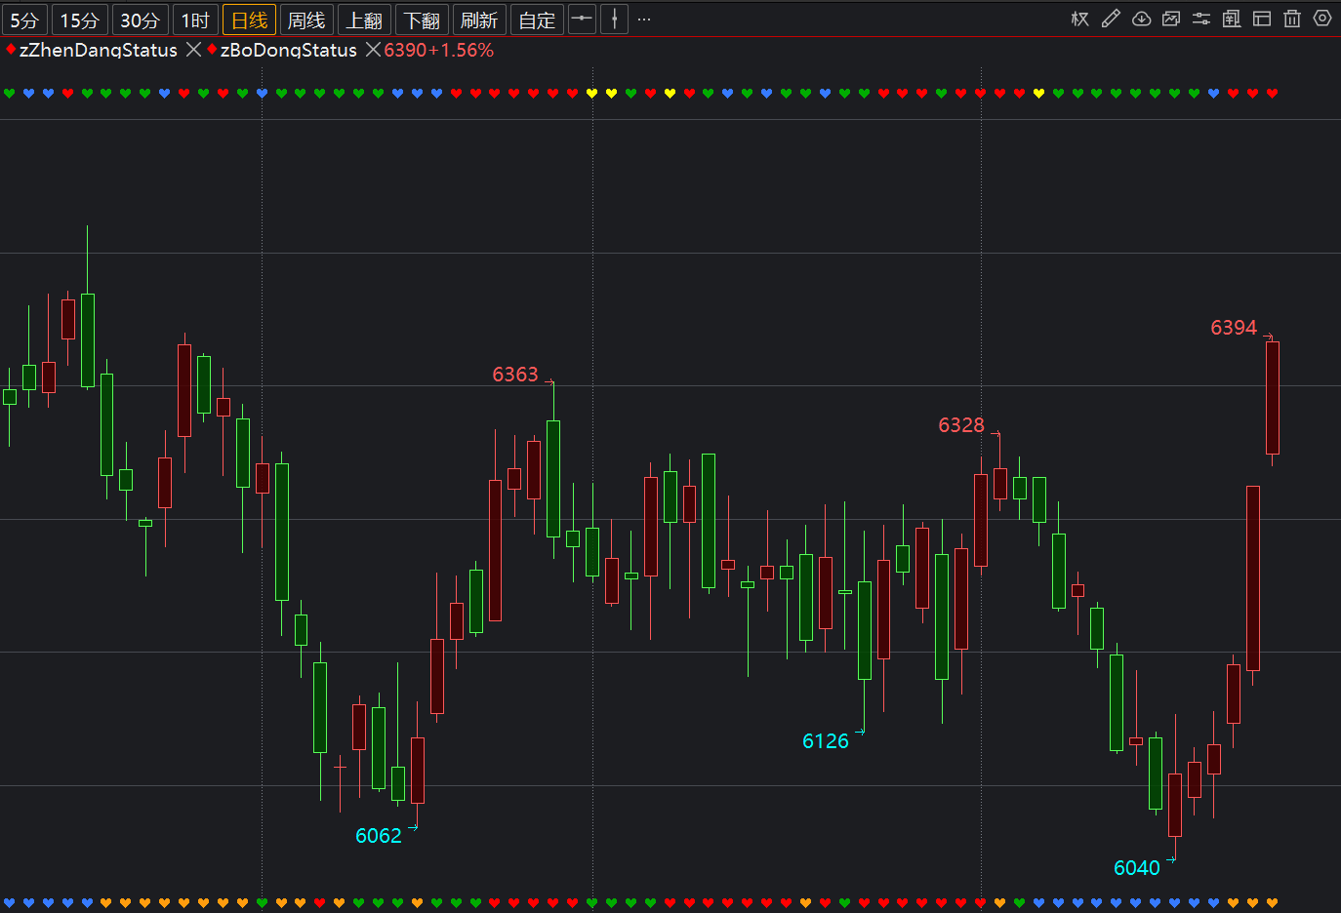Click the trash delete icon
The width and height of the screenshot is (1341, 913).
[x=1292, y=19]
